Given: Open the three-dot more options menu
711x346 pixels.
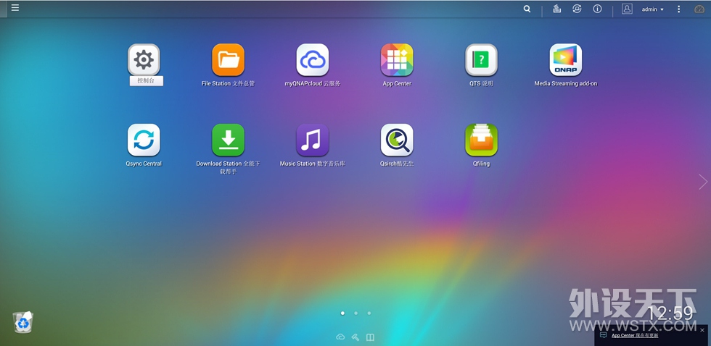Looking at the screenshot, I should coord(678,9).
